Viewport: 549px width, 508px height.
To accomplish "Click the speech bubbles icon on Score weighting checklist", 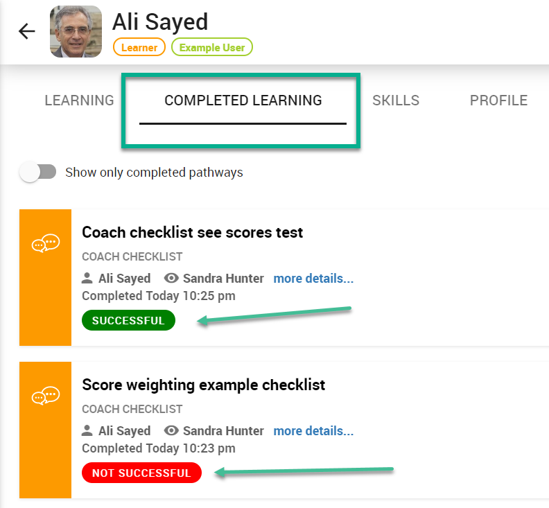I will click(x=46, y=396).
